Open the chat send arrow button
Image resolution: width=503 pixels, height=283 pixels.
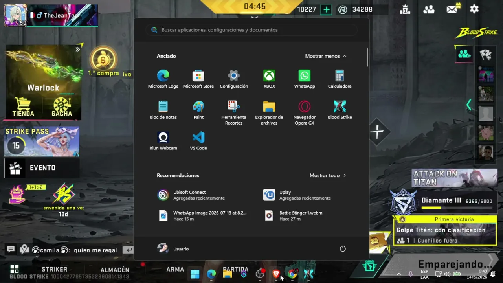pos(128,250)
